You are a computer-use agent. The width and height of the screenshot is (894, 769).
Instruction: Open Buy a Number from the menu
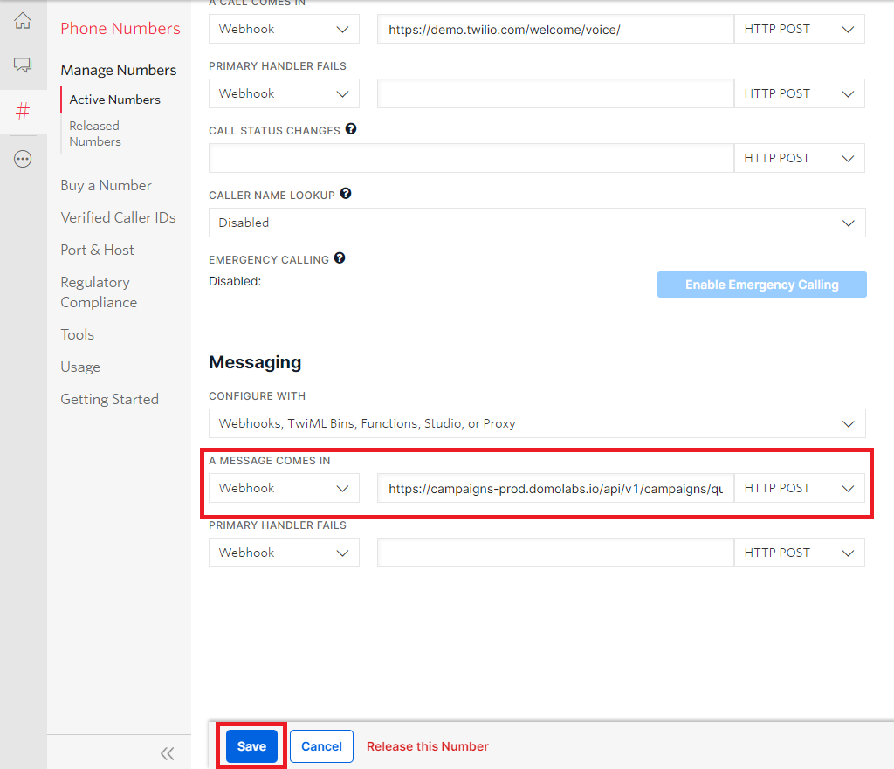[x=105, y=185]
